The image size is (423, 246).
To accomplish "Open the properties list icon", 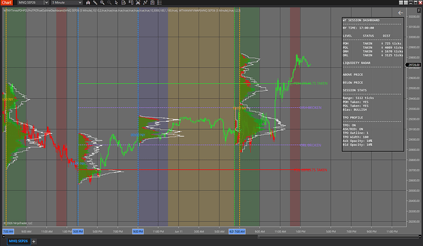I will 159,2.
